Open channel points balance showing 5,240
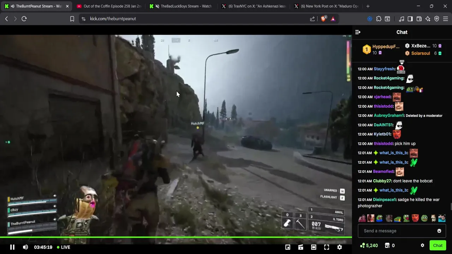452x254 pixels. coord(369,246)
